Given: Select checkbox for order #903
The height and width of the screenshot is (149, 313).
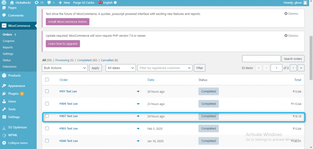Looking at the screenshot, I should click(x=47, y=128).
